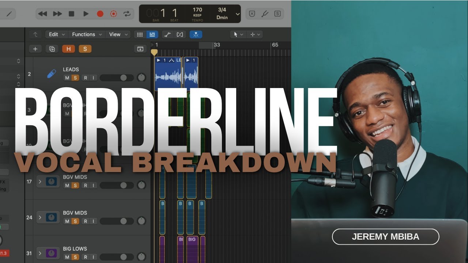Start playback with the Play button
The height and width of the screenshot is (263, 468).
(x=86, y=14)
